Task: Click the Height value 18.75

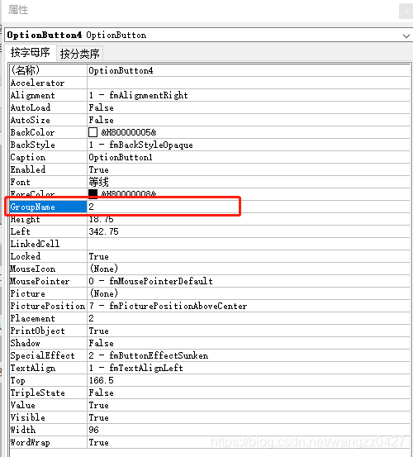Action: [101, 219]
